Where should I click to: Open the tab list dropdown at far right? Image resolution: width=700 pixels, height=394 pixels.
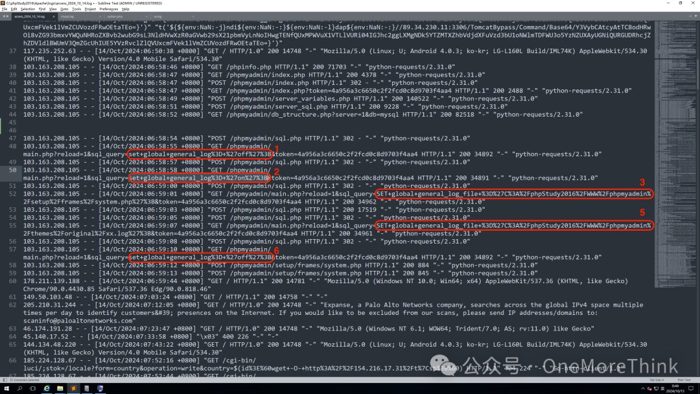coord(696,16)
